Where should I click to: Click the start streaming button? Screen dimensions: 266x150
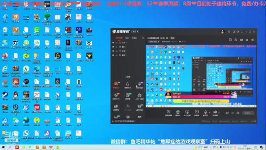[x=248, y=113]
